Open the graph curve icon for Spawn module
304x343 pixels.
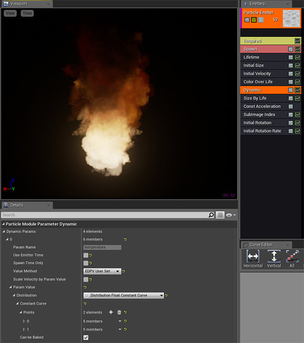tap(297, 49)
